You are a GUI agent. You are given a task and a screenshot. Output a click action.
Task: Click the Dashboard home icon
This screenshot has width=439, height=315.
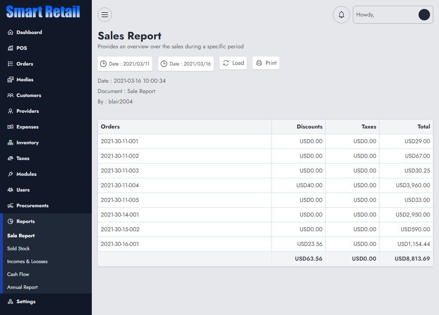(x=10, y=32)
